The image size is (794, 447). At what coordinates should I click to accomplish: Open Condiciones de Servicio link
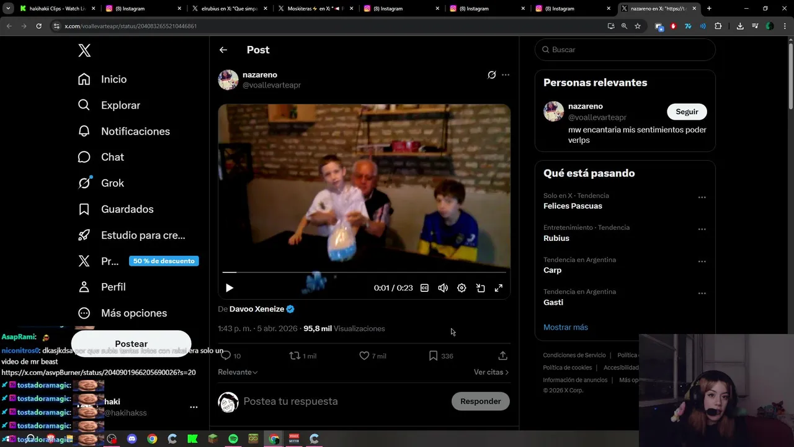[x=574, y=355]
